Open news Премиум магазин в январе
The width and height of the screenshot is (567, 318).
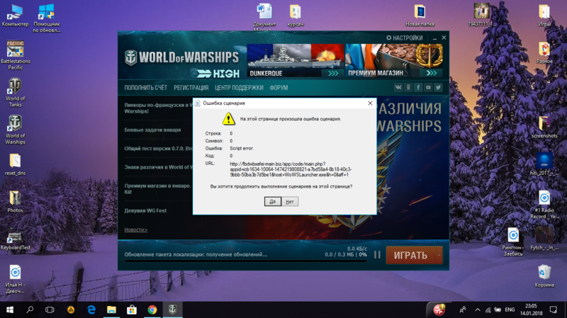coord(158,188)
